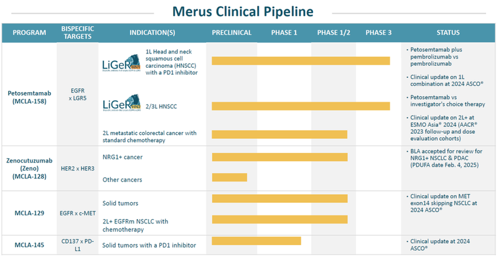Click the progress bar for Other cancers

click(x=229, y=178)
